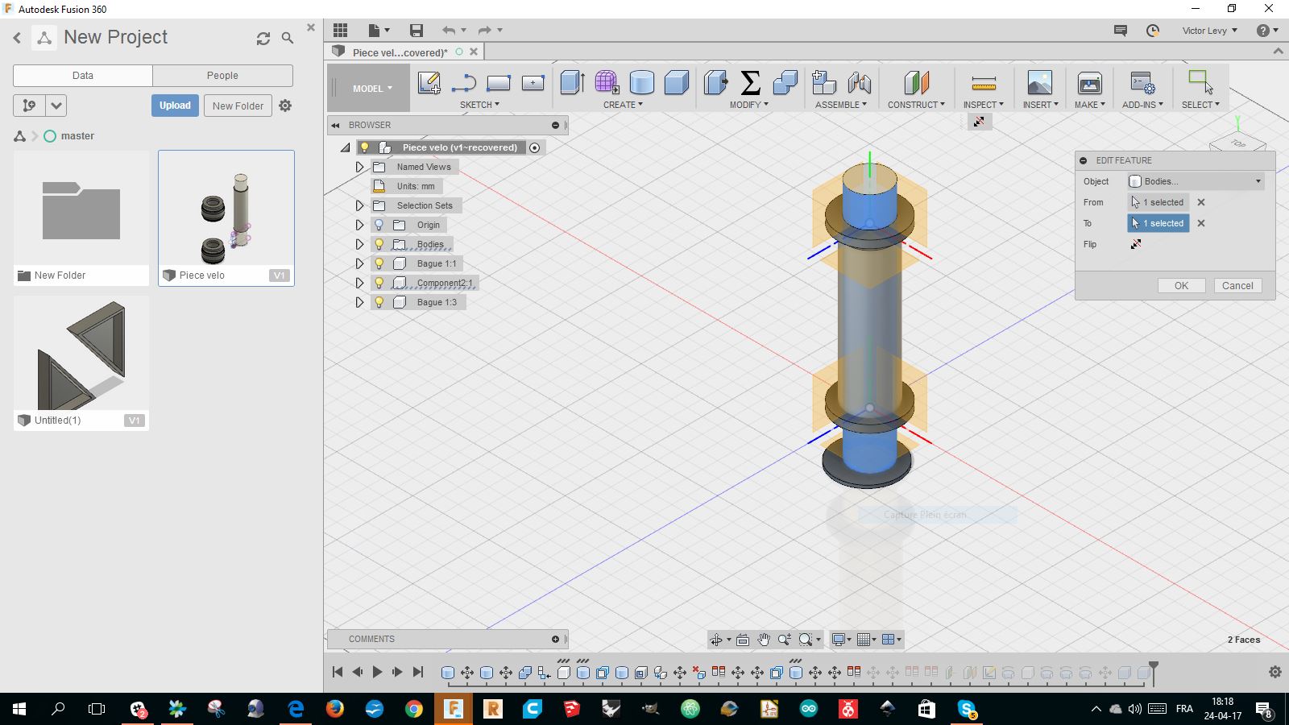Image resolution: width=1289 pixels, height=725 pixels.
Task: Toggle visibility bulb for Bague 1:1
Action: tap(379, 263)
